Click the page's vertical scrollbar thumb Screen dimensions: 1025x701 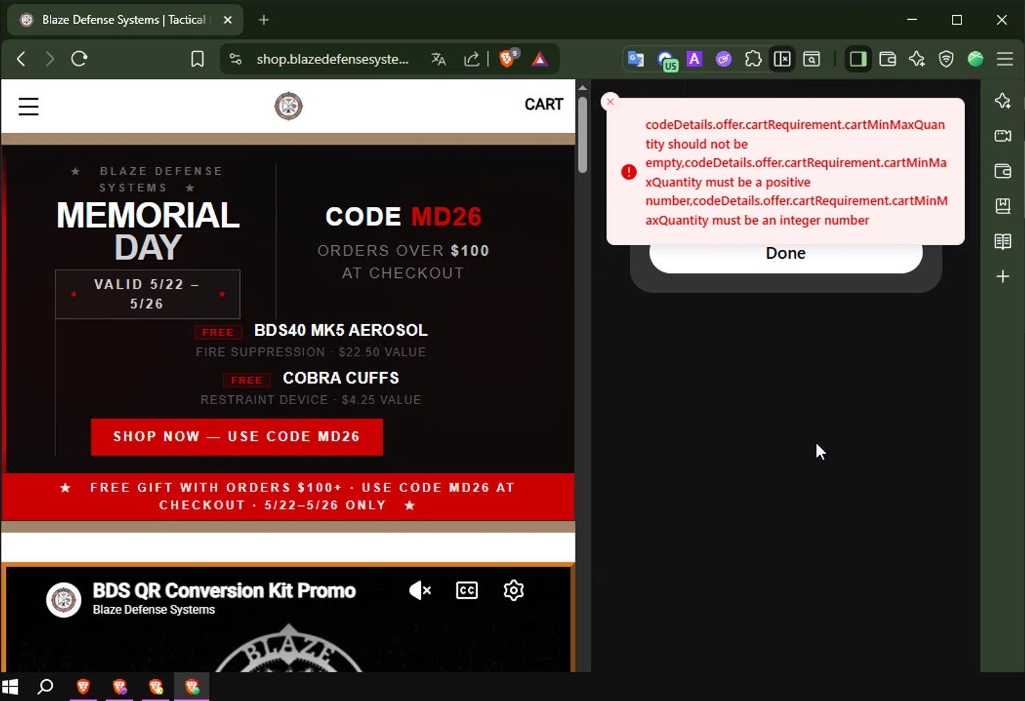[582, 134]
